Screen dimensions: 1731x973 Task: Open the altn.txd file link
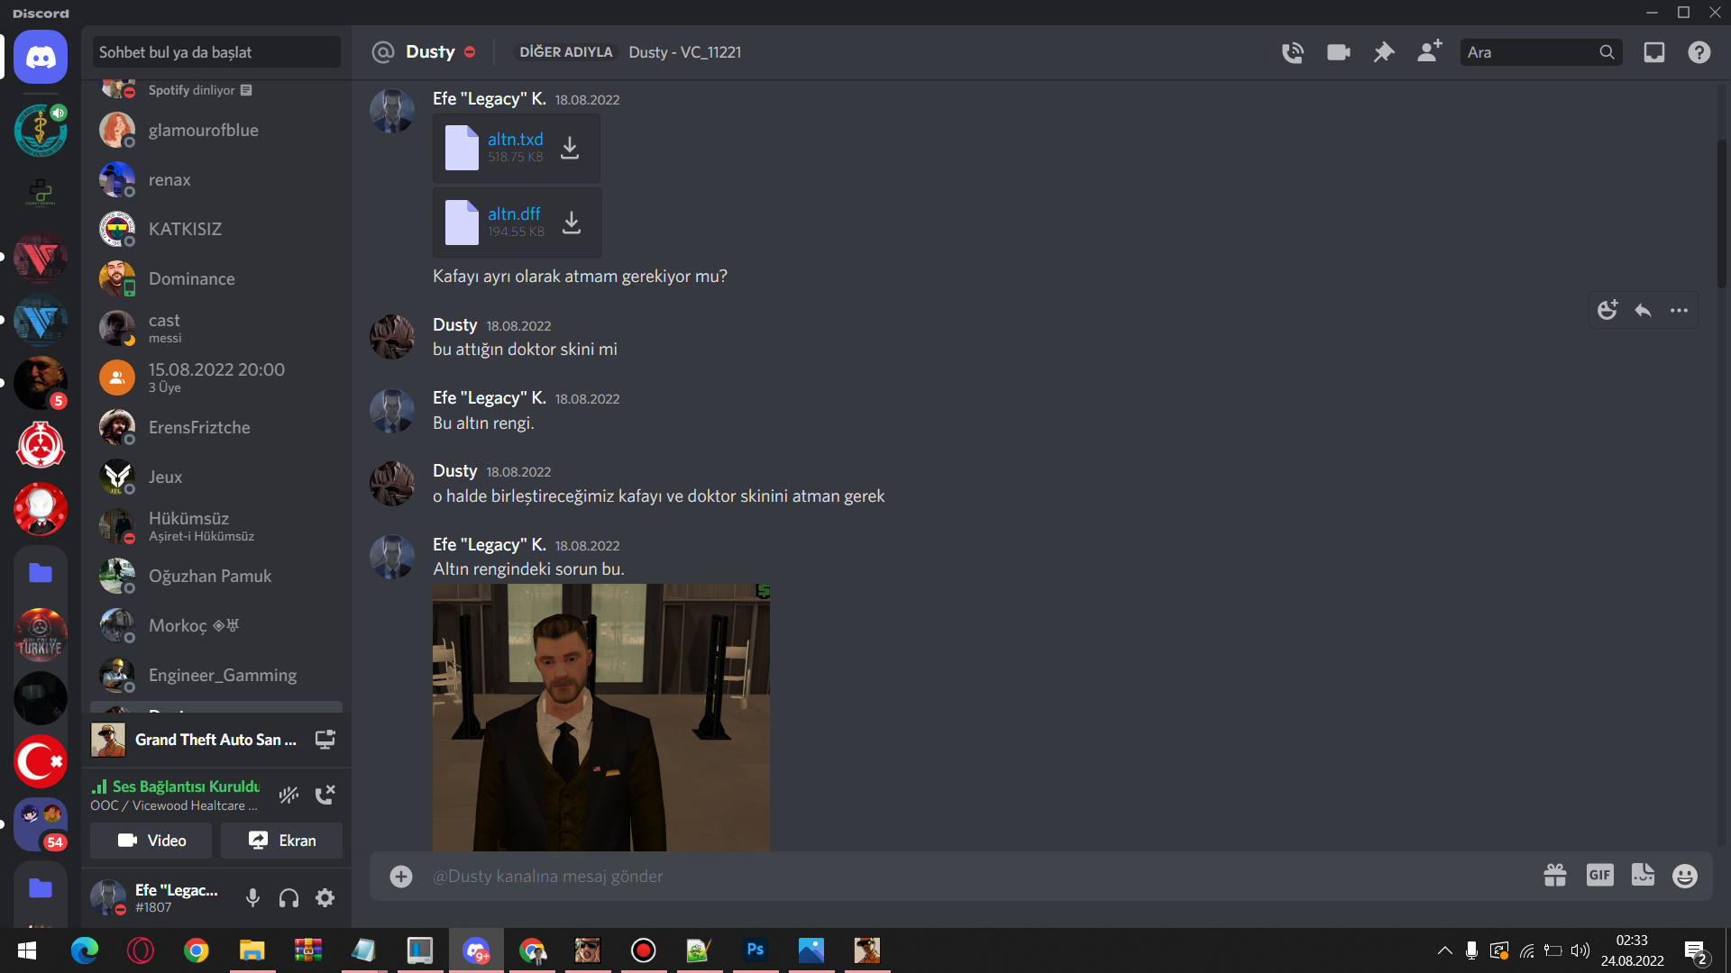point(516,139)
